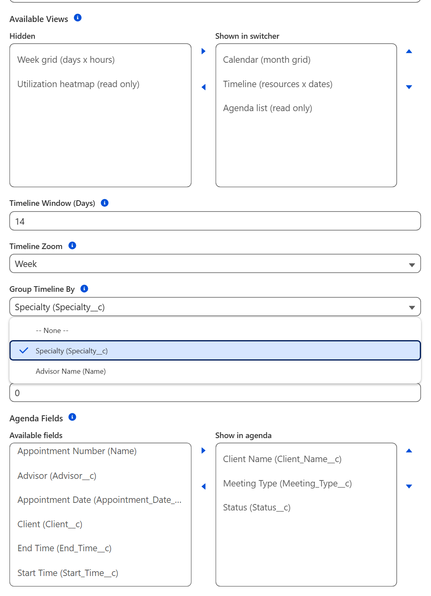Select the Appointment Number (Name) field
The width and height of the screenshot is (431, 596).
(x=100, y=452)
